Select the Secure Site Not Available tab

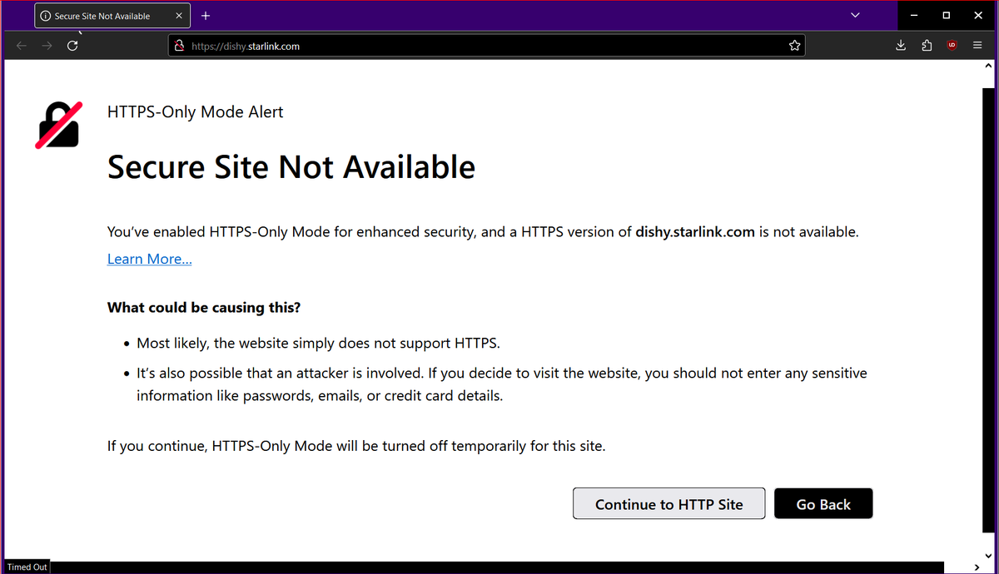click(x=112, y=16)
